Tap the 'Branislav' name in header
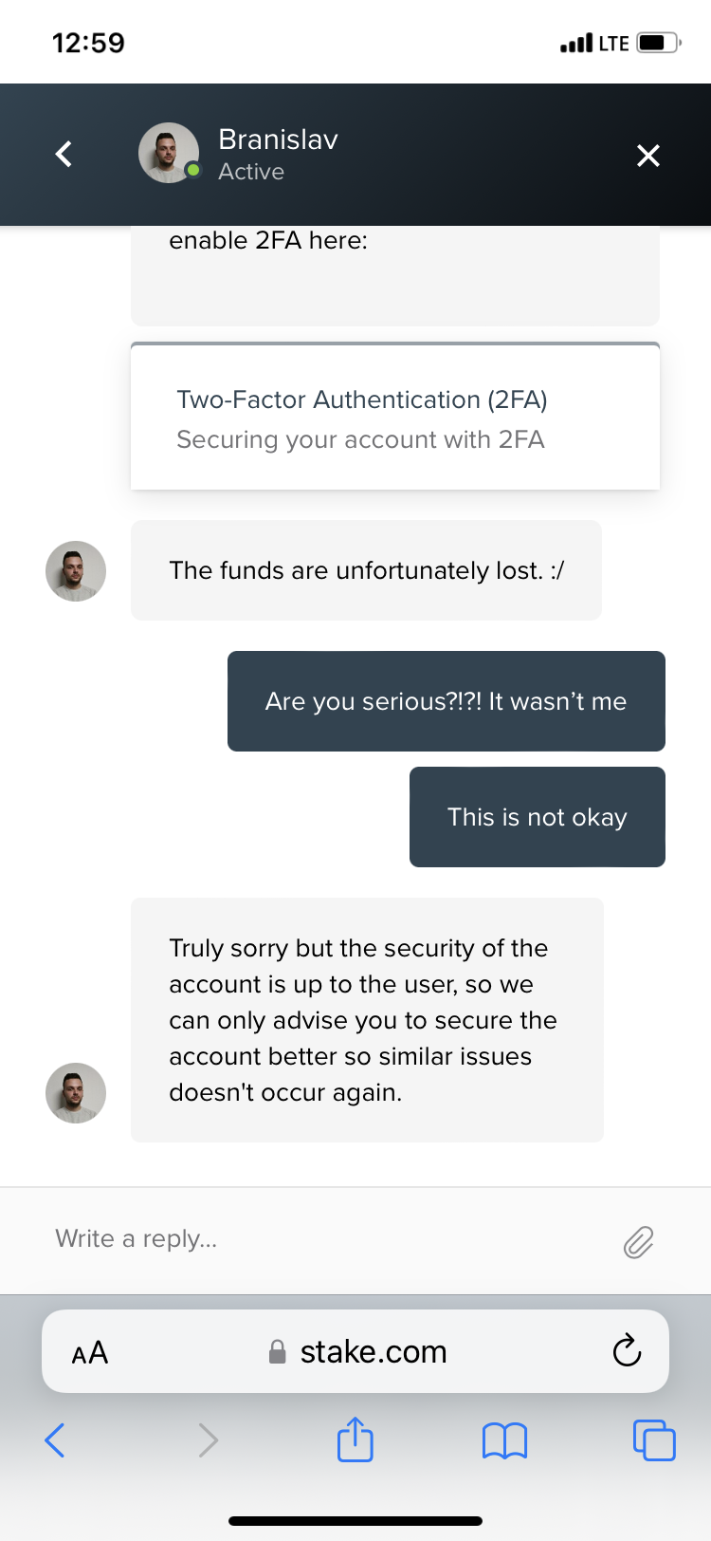The height and width of the screenshot is (1541, 711). click(x=278, y=139)
